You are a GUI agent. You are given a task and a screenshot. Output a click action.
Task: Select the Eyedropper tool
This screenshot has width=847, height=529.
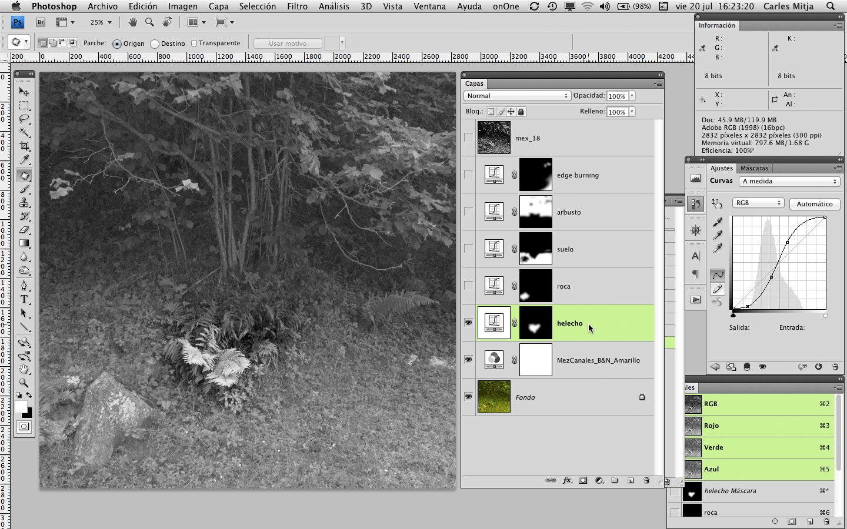point(24,160)
